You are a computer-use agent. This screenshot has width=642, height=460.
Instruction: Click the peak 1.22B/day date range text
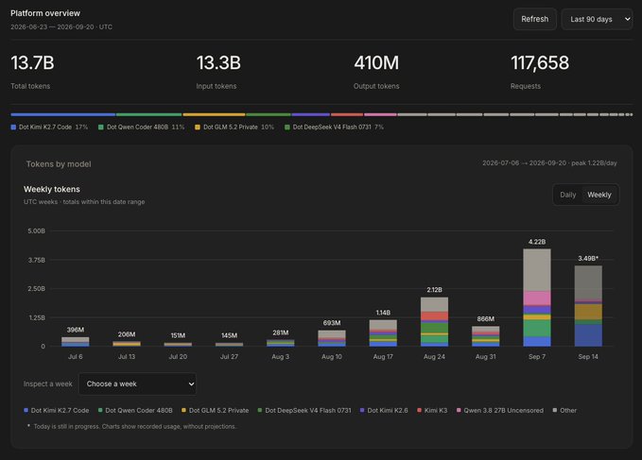pyautogui.click(x=549, y=163)
